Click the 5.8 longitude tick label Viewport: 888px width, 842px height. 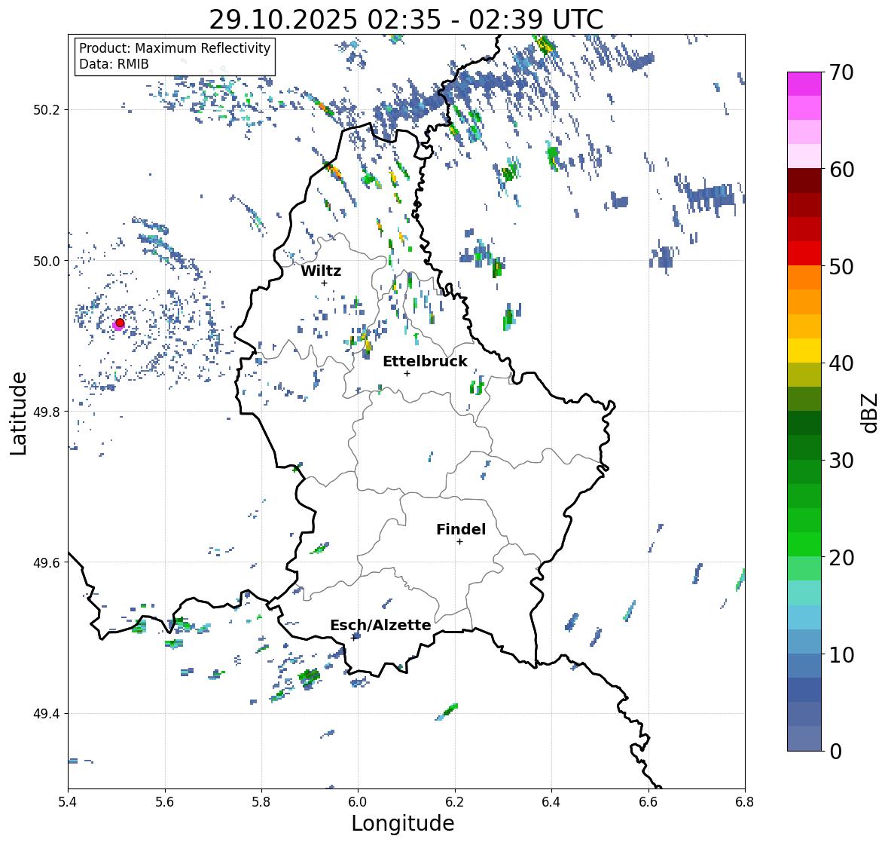[261, 802]
